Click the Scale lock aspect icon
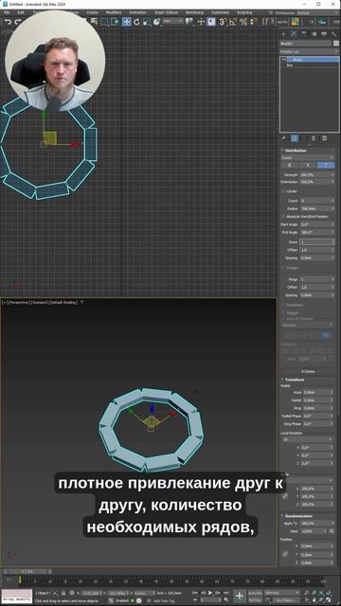This screenshot has height=606, width=341. point(285,496)
